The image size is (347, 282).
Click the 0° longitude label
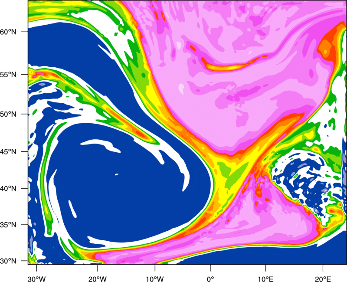tap(210, 279)
